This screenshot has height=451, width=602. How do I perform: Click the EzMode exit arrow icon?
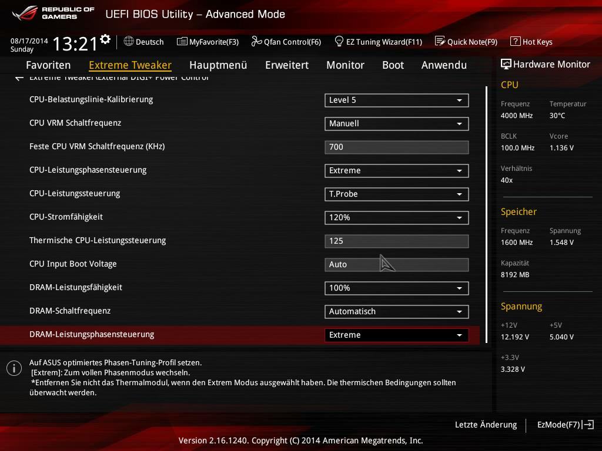click(588, 425)
